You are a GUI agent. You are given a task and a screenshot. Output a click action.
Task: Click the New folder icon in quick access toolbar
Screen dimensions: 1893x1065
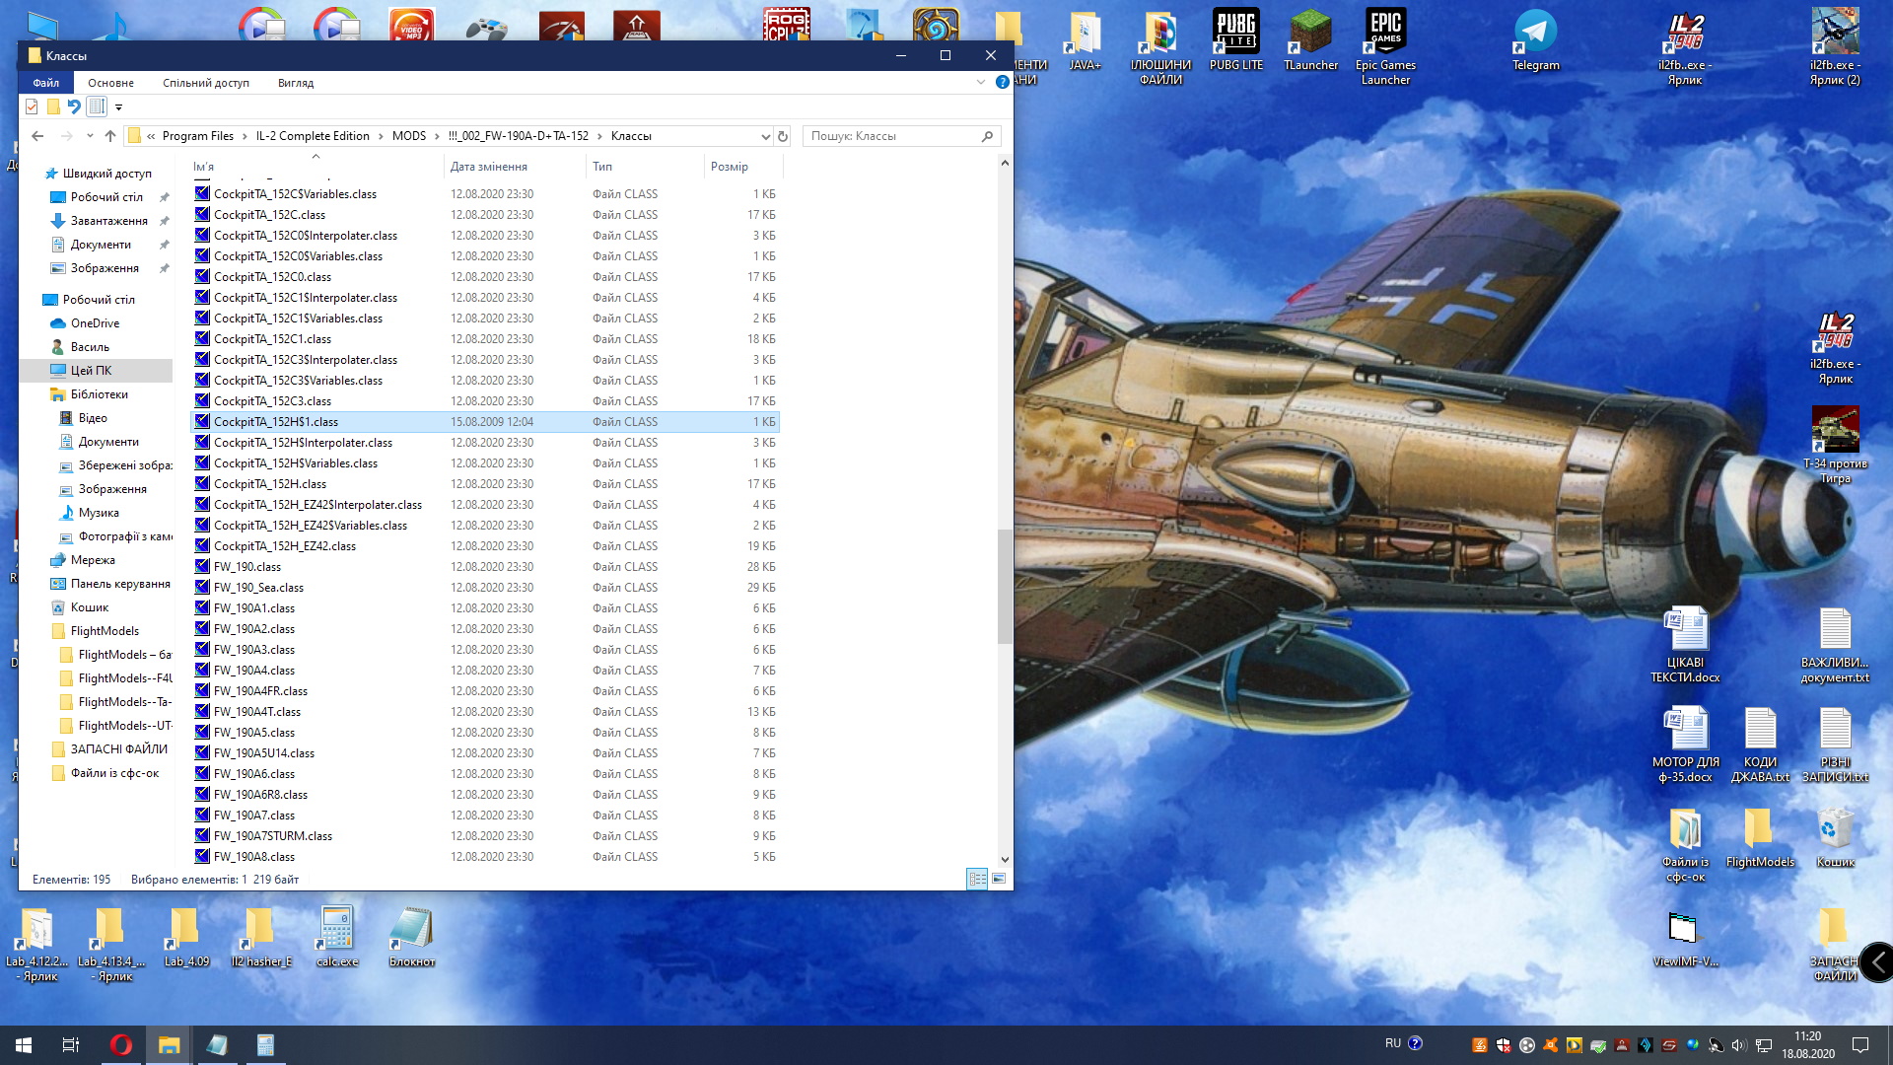click(53, 106)
